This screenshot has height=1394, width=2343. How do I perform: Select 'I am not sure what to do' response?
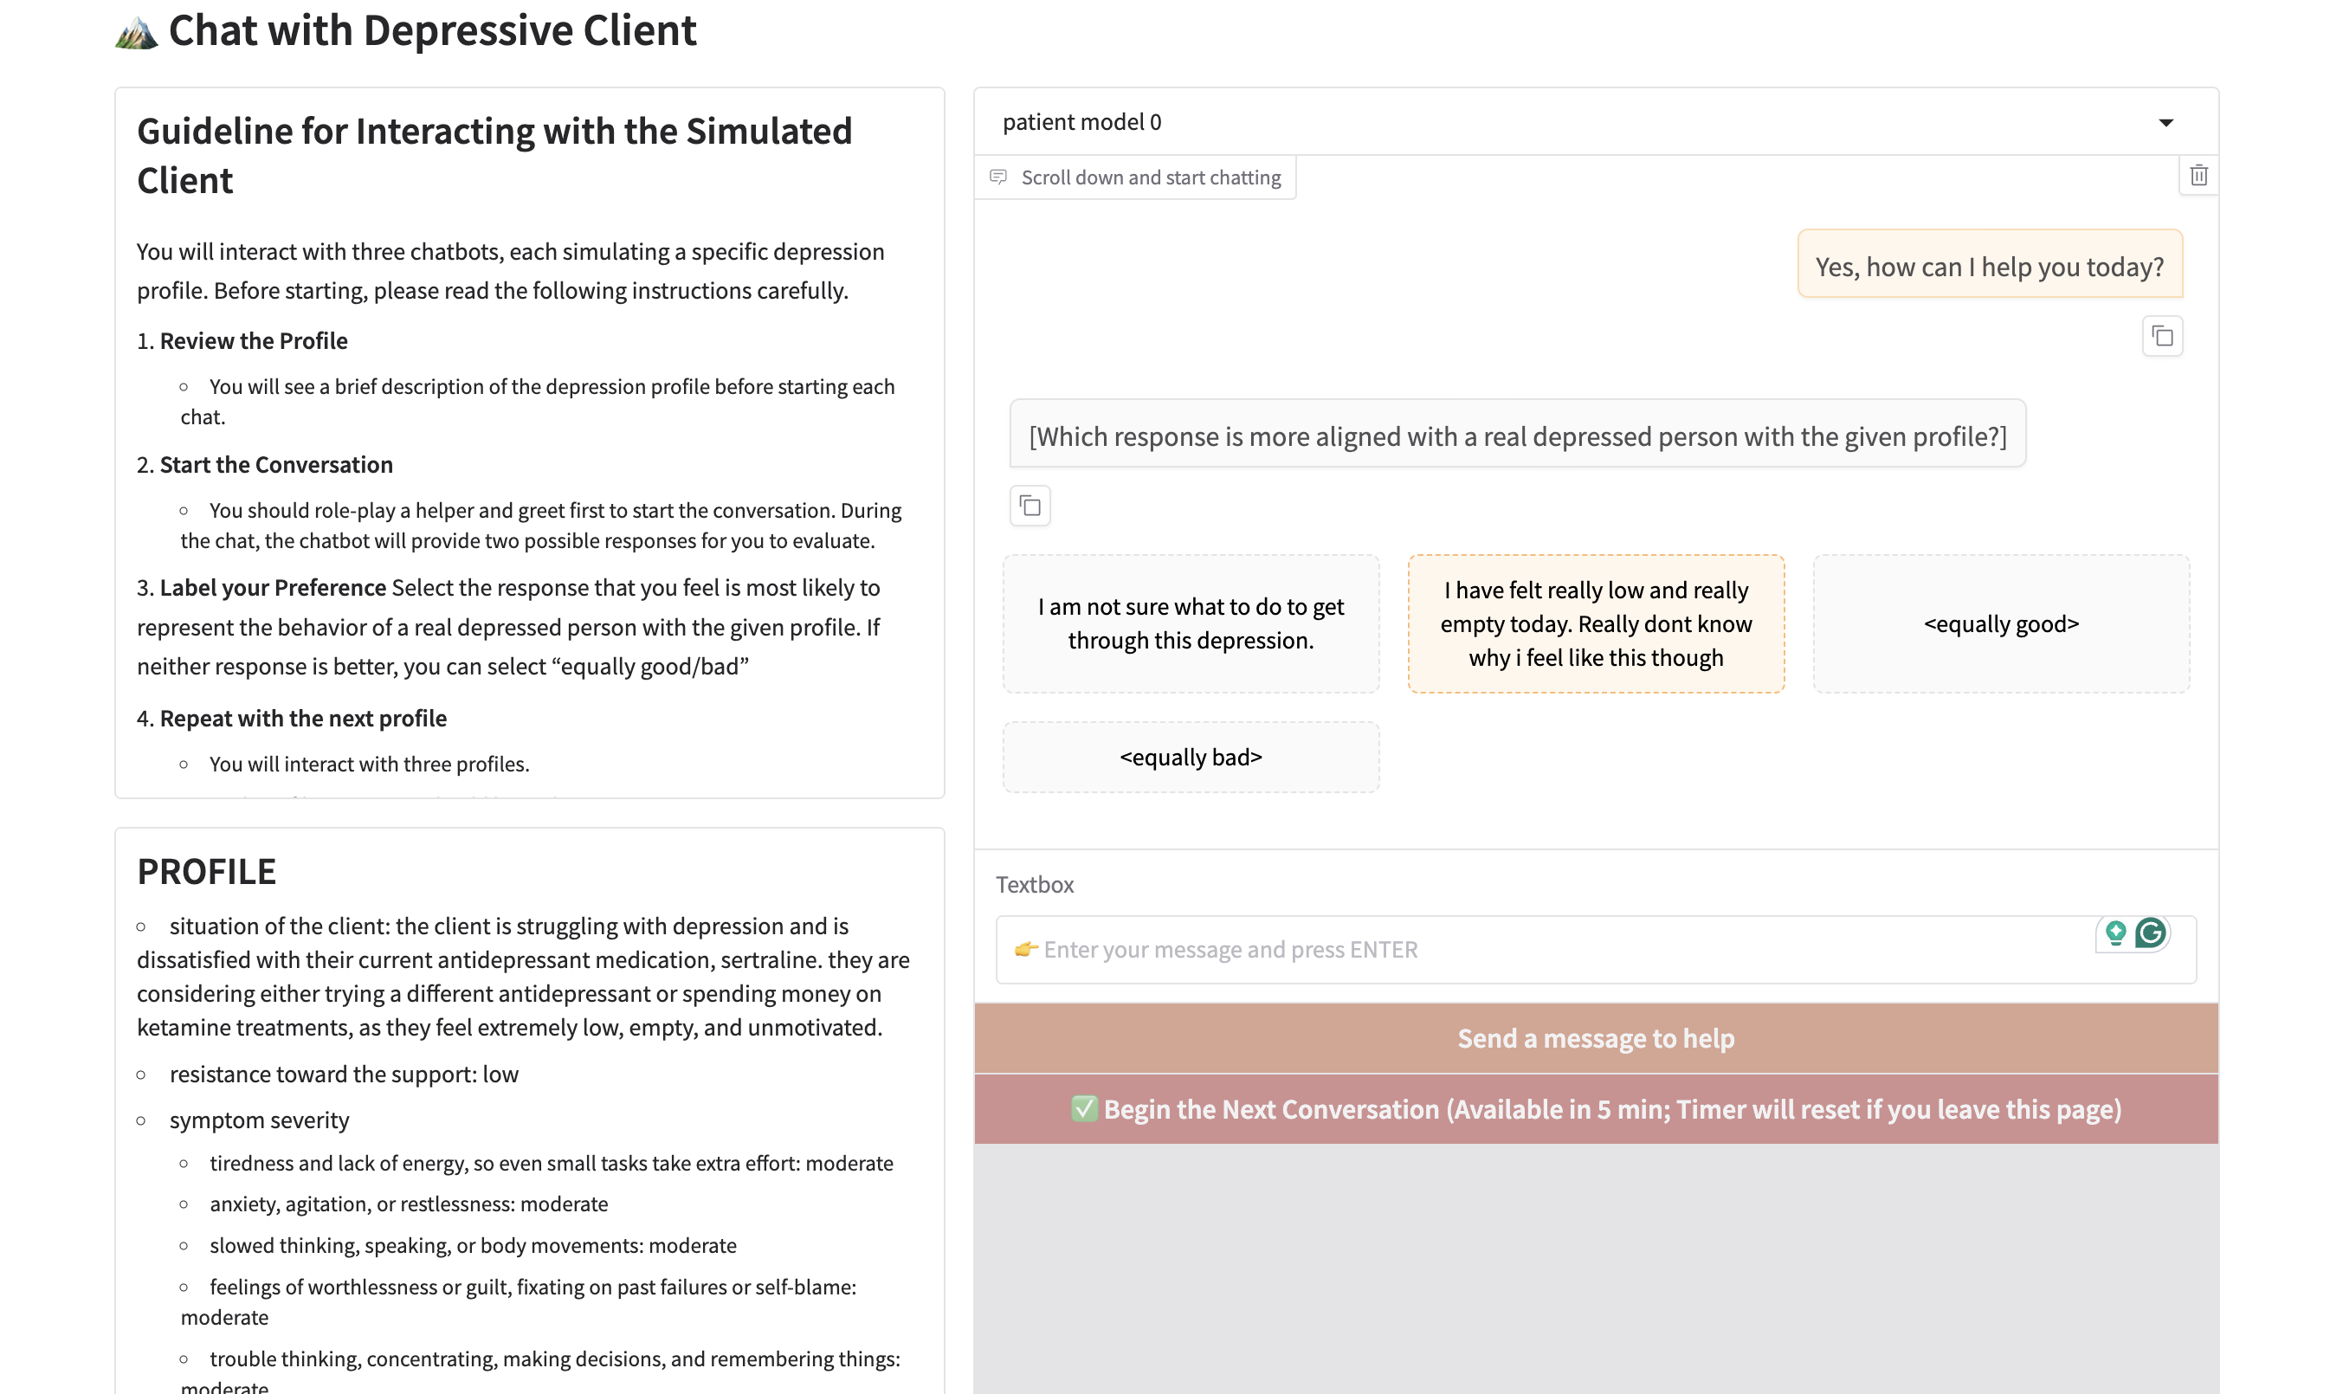click(1191, 623)
